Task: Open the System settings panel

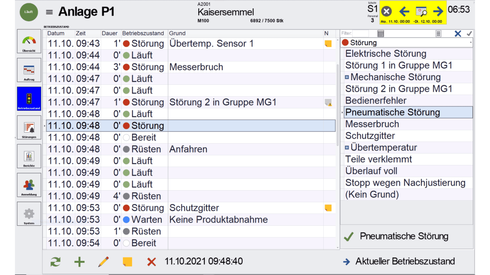Action: [x=29, y=214]
